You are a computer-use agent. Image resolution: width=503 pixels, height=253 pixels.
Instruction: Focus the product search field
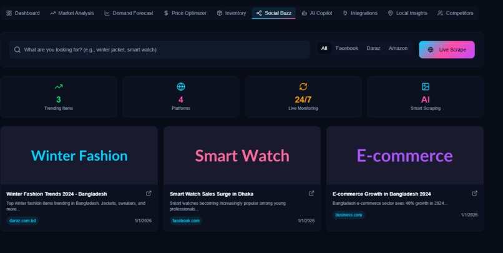[159, 50]
